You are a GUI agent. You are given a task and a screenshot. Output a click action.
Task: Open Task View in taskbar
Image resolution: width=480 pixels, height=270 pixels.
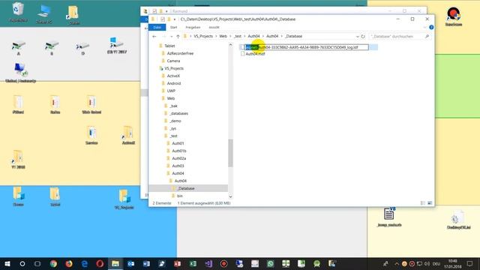[x=37, y=263]
